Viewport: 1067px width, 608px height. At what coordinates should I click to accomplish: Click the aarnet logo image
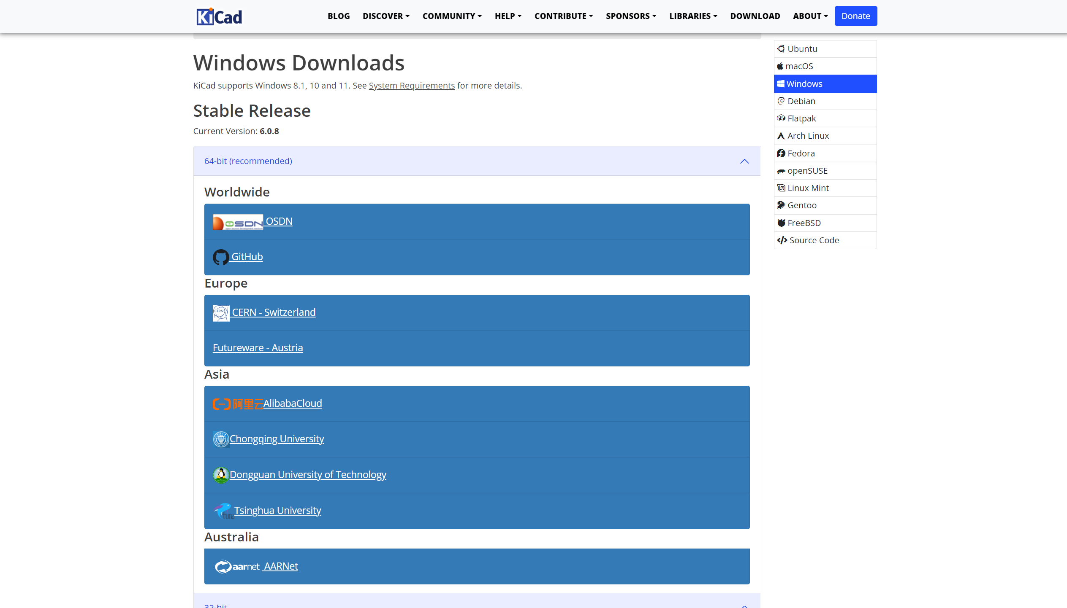coord(237,567)
